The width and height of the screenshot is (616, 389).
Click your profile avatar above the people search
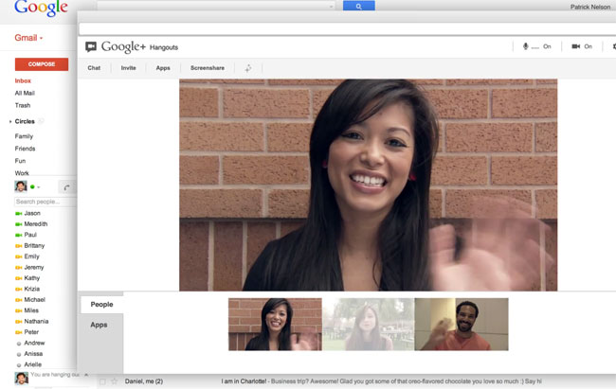[21, 186]
